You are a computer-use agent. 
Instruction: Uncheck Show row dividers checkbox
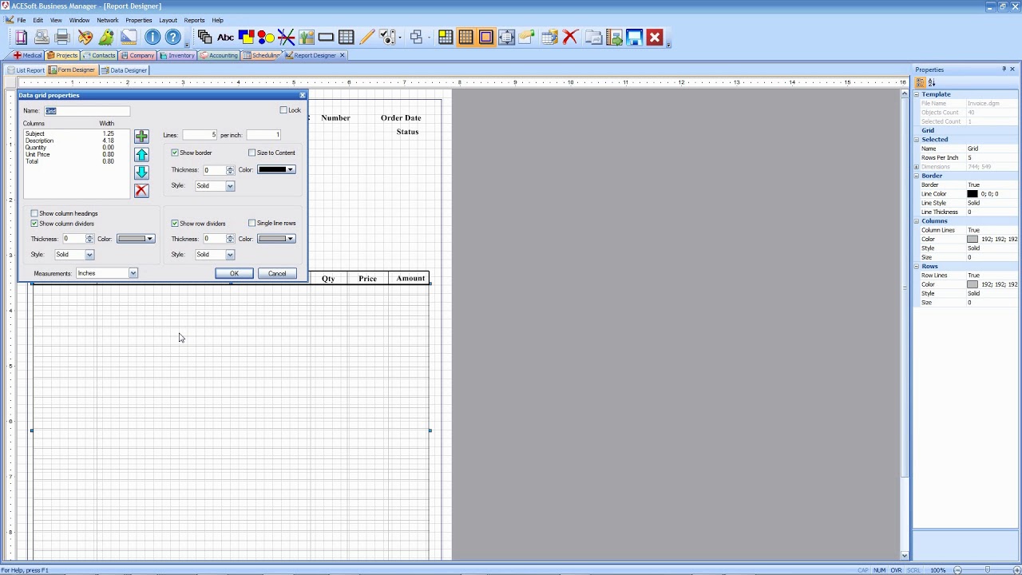pyautogui.click(x=175, y=224)
